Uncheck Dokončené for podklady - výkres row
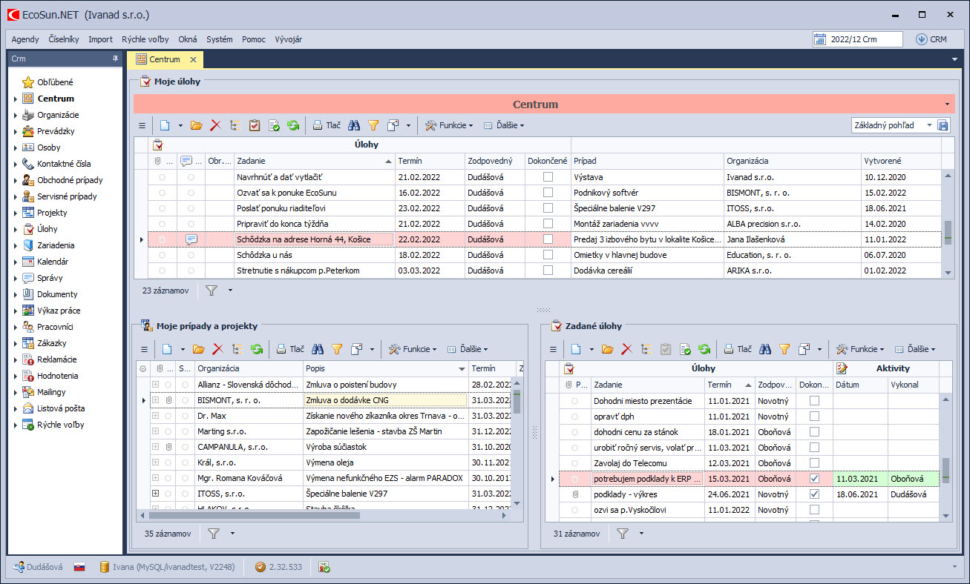The width and height of the screenshot is (970, 584). (x=814, y=494)
